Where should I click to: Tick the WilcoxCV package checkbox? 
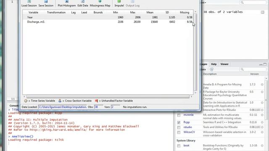pyautogui.click(x=179, y=133)
